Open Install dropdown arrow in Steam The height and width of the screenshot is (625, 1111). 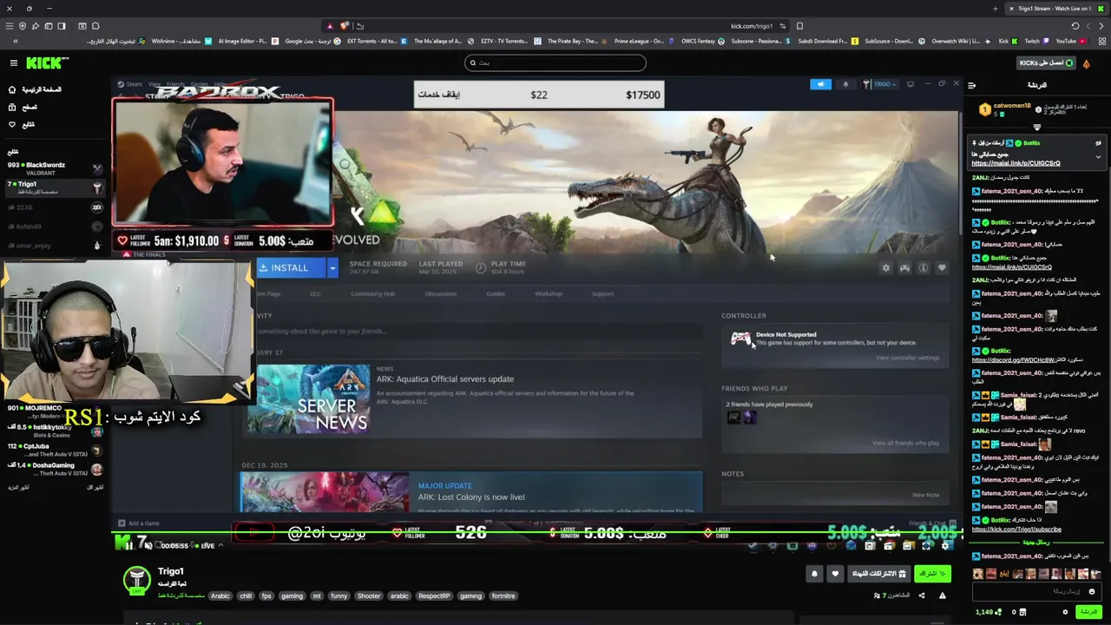[x=332, y=267]
